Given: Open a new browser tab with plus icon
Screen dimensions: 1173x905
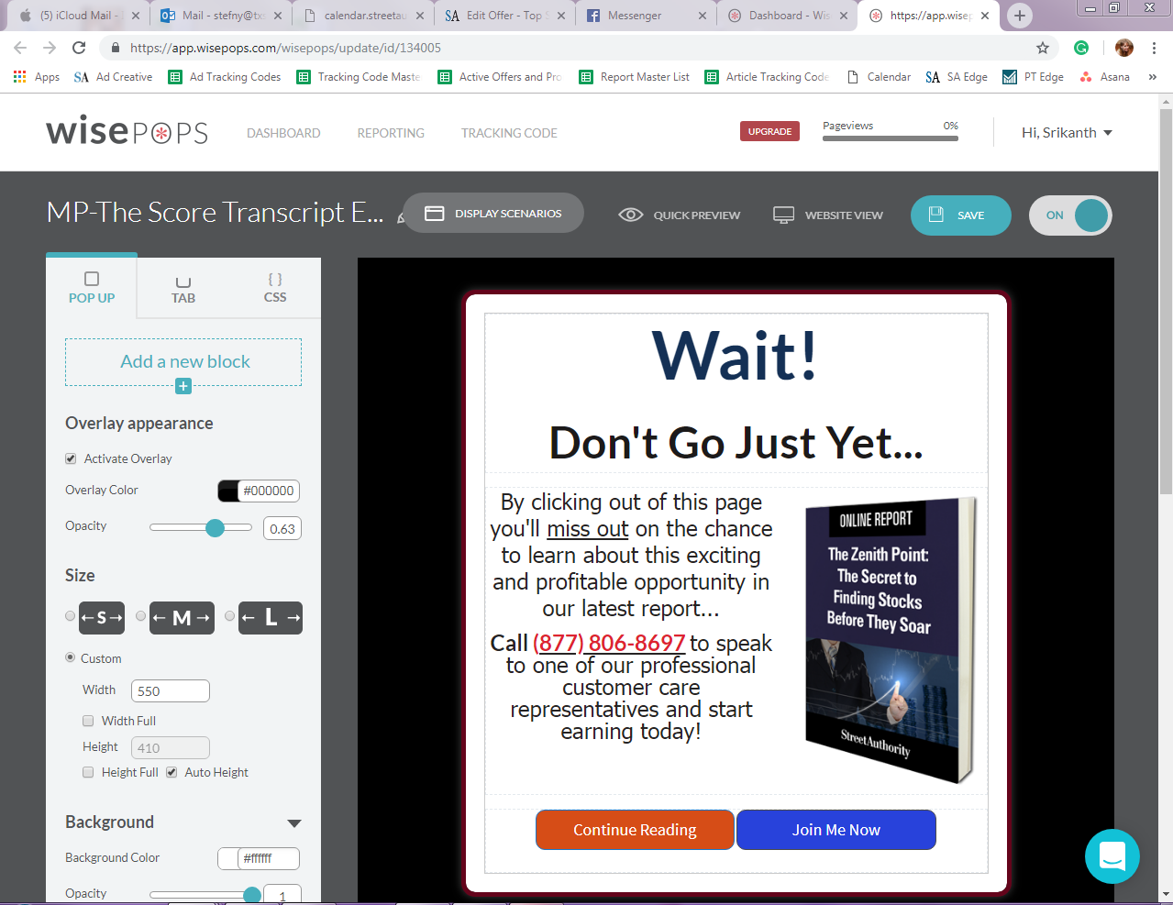Looking at the screenshot, I should coord(1019,16).
